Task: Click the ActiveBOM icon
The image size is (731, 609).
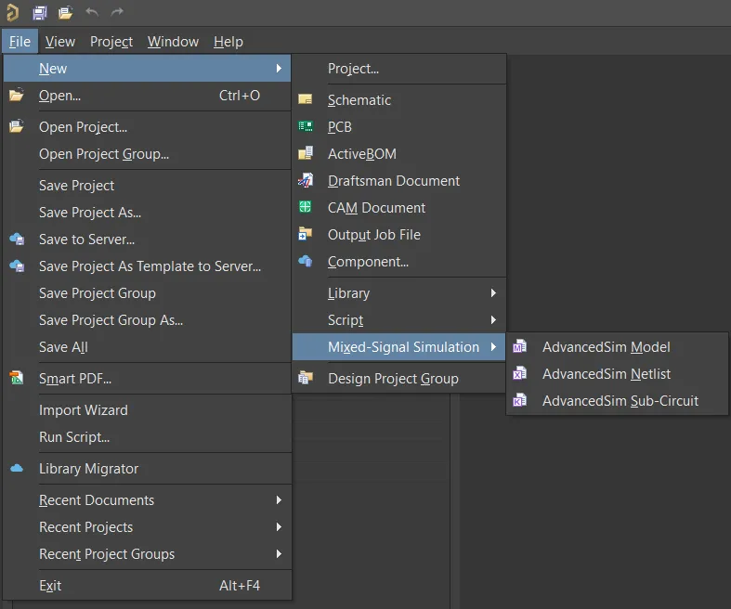Action: [306, 154]
